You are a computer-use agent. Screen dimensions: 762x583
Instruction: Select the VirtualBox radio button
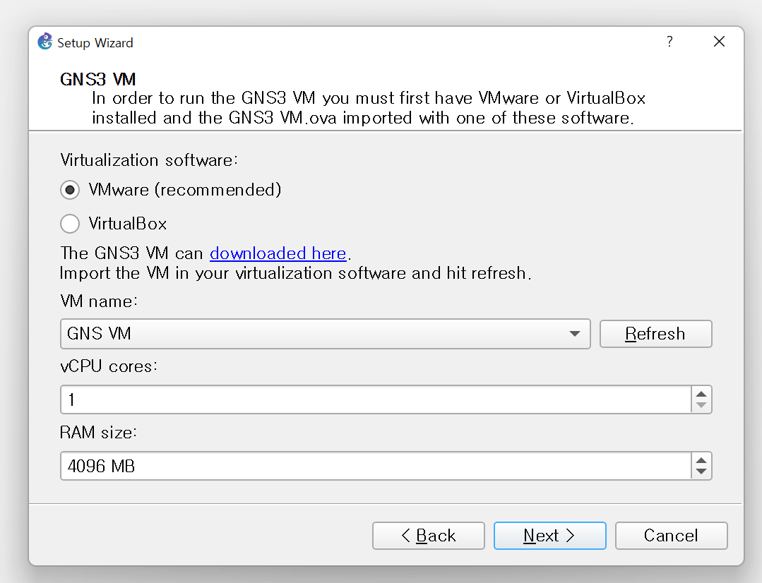(70, 224)
